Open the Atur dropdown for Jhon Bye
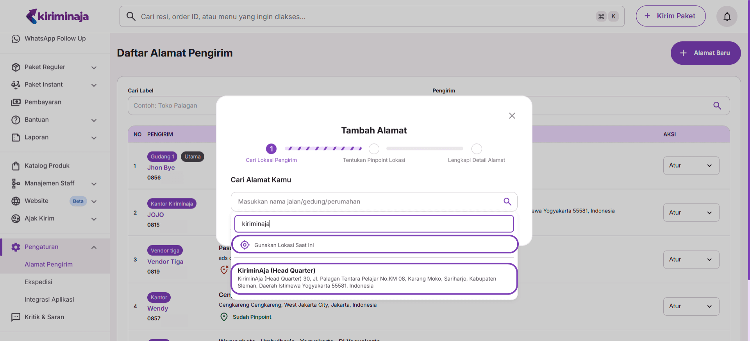The width and height of the screenshot is (750, 341). pos(691,166)
